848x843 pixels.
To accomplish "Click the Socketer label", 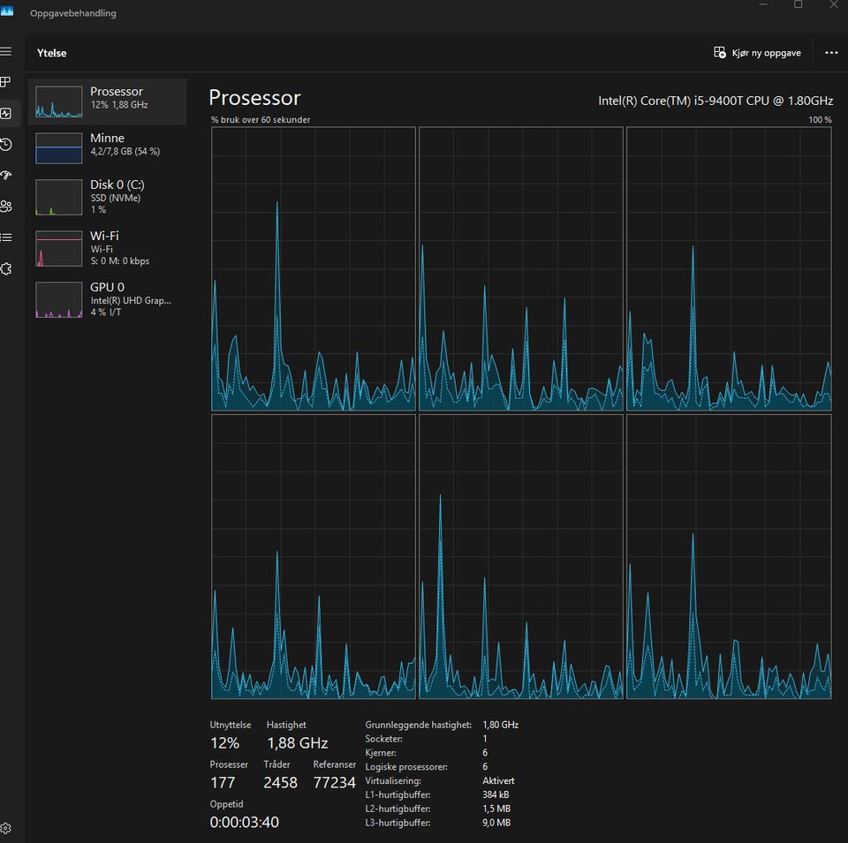I will 383,739.
